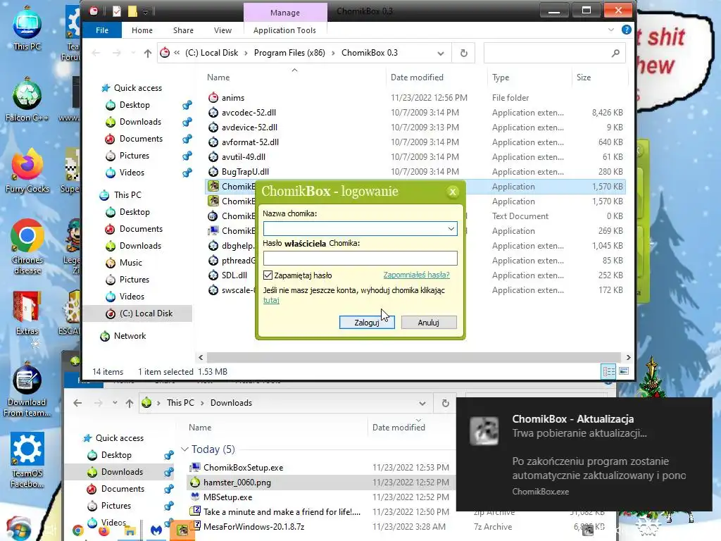This screenshot has height=541, width=721.
Task: Open the Nazwa chomika dropdown arrow
Action: [x=451, y=229]
